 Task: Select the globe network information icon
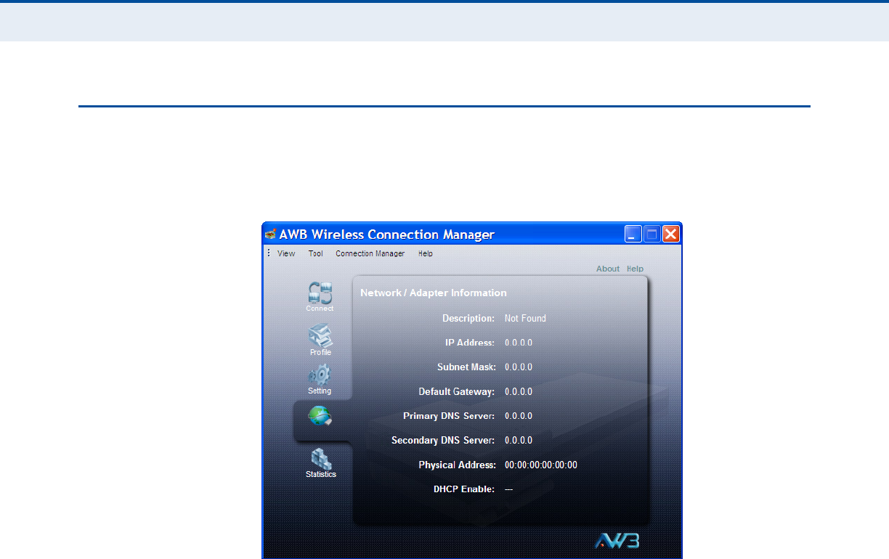pyautogui.click(x=320, y=416)
